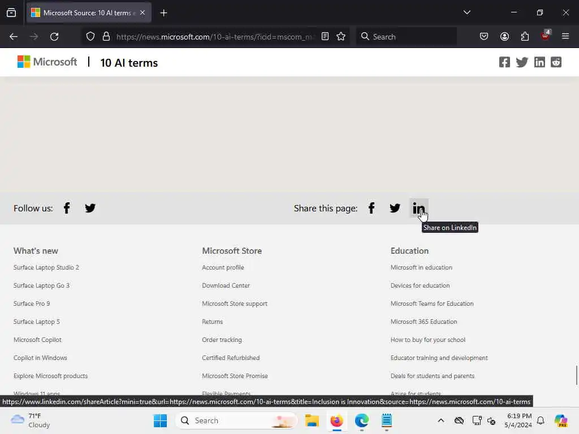The image size is (579, 434).
Task: Open the Microsoft logo home link
Action: 47,62
